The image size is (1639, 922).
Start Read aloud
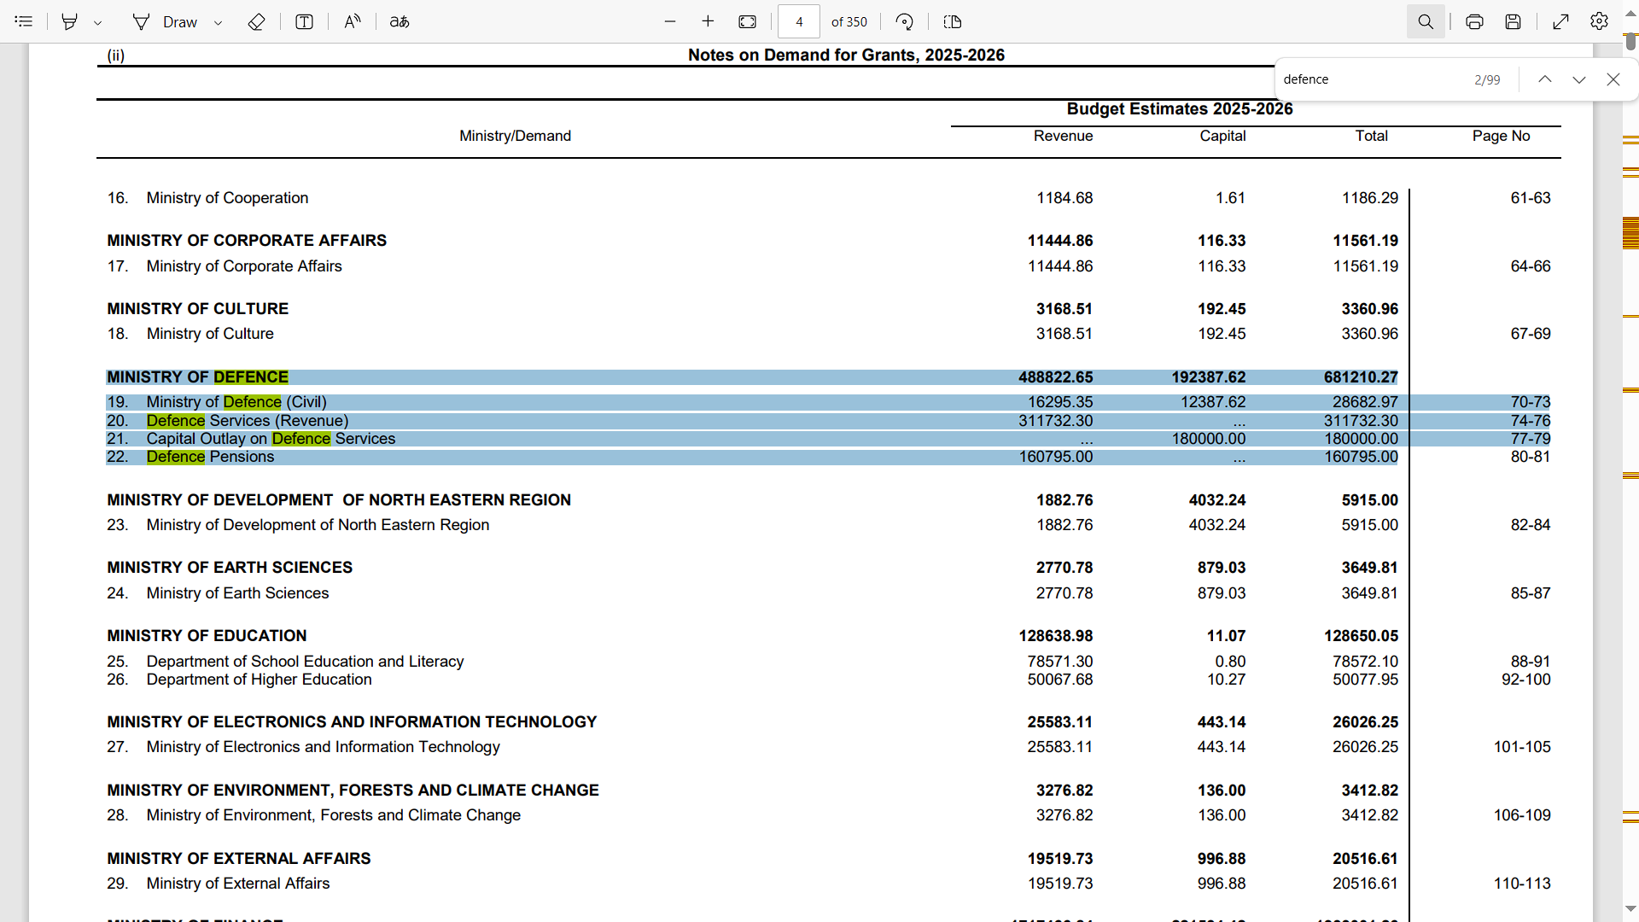(x=353, y=21)
